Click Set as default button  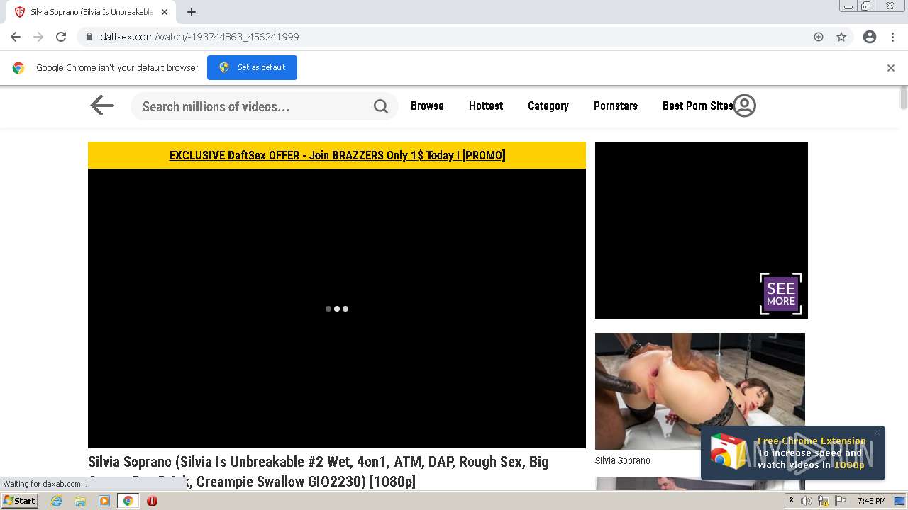tap(252, 67)
